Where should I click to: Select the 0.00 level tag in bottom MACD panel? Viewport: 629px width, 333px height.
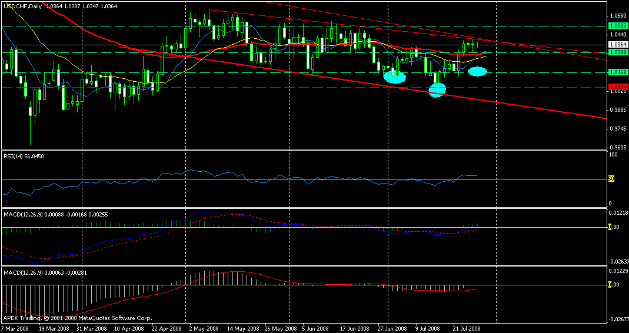(613, 285)
